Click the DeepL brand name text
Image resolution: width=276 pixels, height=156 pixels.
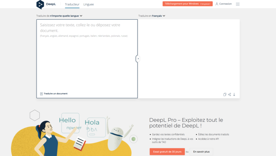[x=51, y=4]
